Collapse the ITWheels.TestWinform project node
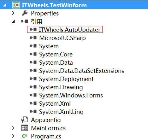The width and height of the screenshot is (148, 140). [5, 5]
